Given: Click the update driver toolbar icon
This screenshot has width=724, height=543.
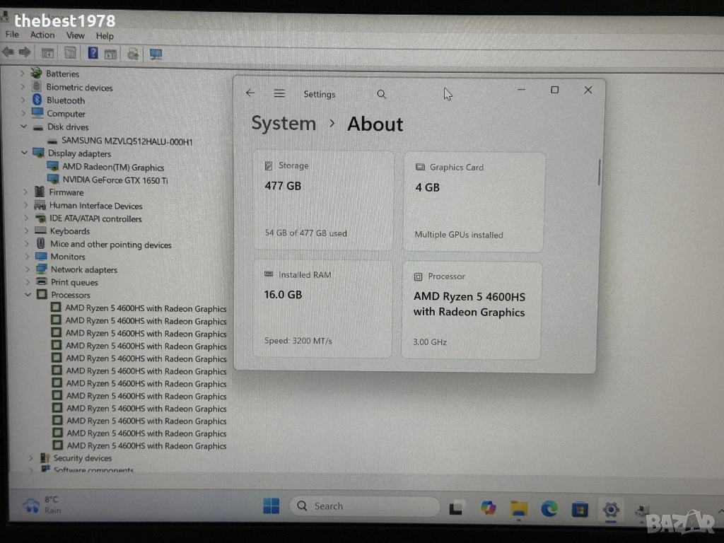Looking at the screenshot, I should click(133, 53).
